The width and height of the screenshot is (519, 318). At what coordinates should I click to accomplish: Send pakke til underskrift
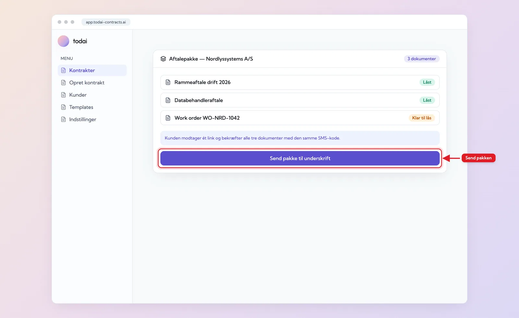tap(300, 158)
